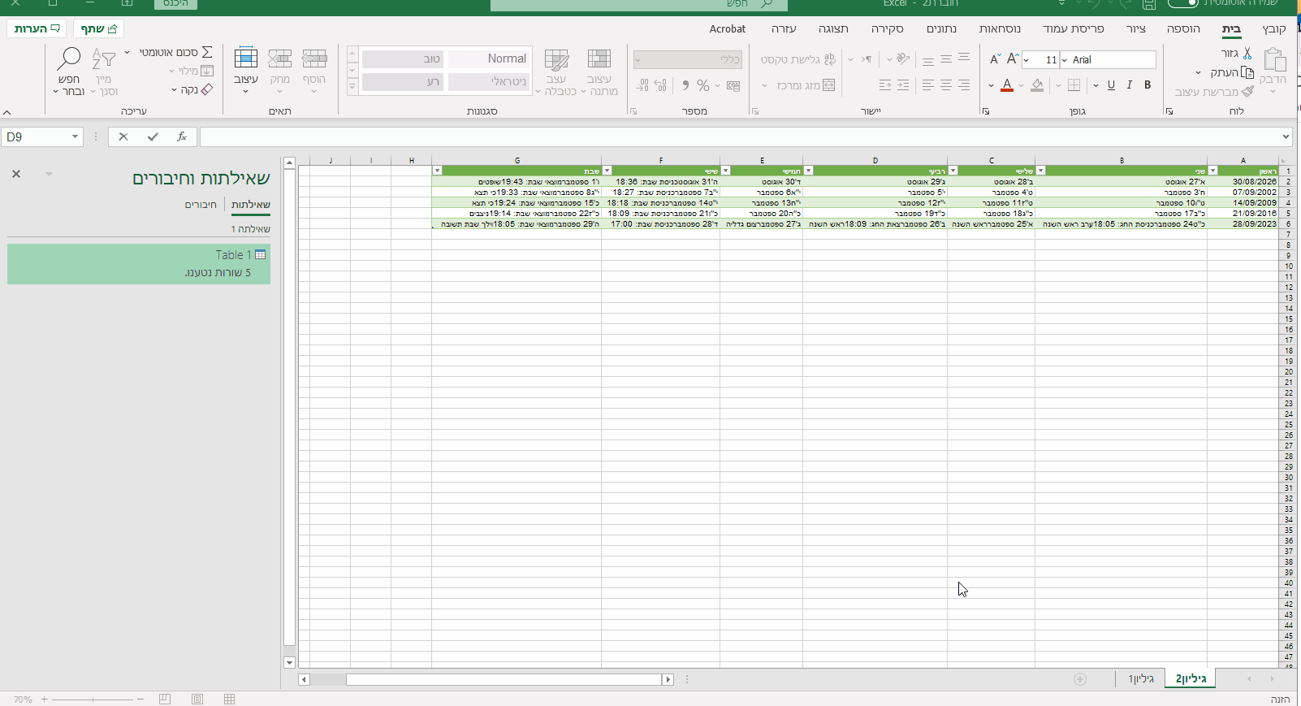The height and width of the screenshot is (706, 1301).
Task: Open the Home (בית) ribbon tab
Action: click(x=1232, y=28)
